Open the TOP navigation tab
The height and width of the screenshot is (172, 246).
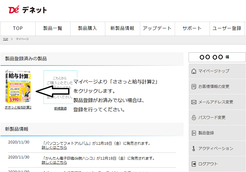pyautogui.click(x=18, y=29)
